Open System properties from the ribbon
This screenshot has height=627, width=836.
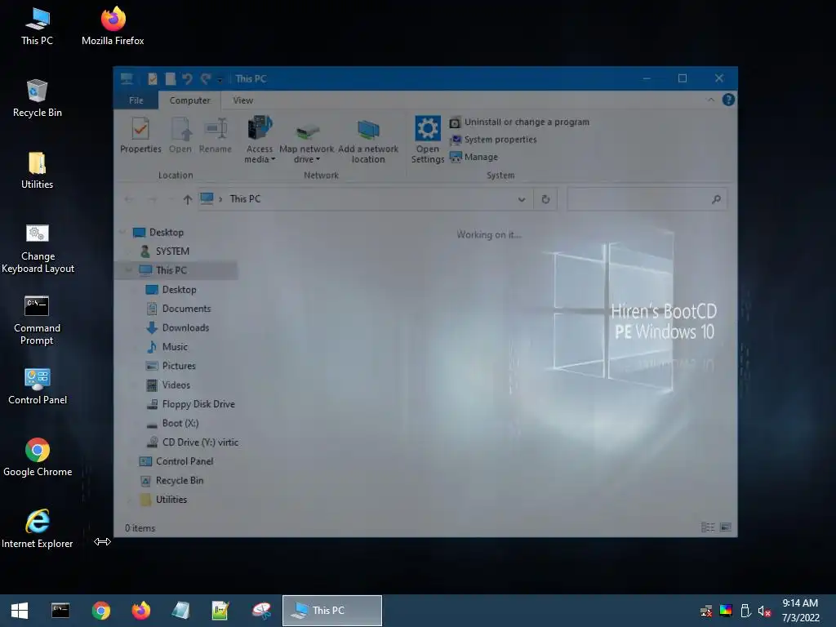tap(493, 140)
